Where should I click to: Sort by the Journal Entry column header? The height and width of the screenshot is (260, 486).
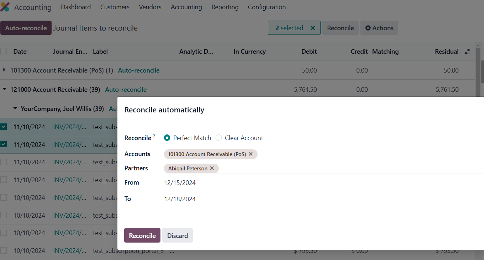[70, 52]
